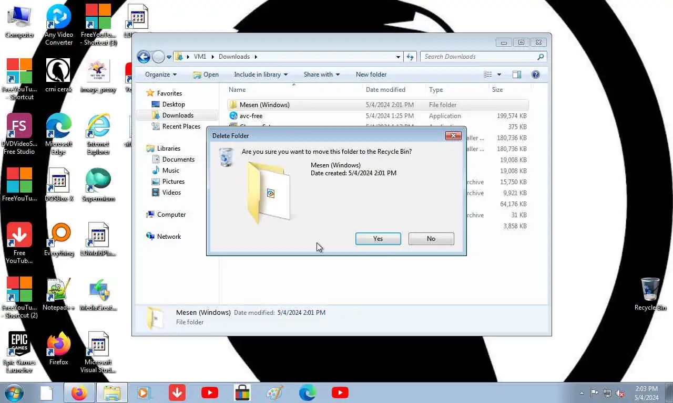
Task: Select the Mesen (Windows) folder row
Action: [378, 105]
